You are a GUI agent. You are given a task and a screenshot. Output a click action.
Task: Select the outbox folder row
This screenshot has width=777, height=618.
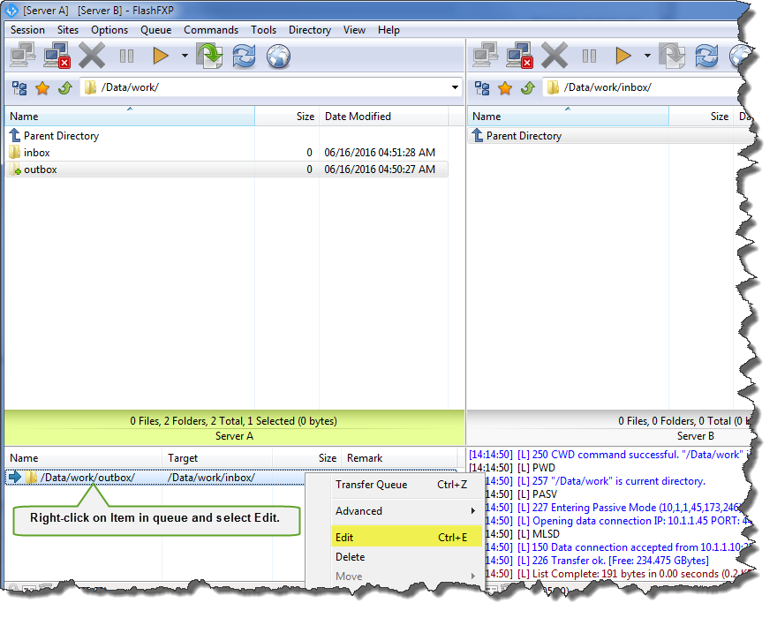click(x=226, y=170)
